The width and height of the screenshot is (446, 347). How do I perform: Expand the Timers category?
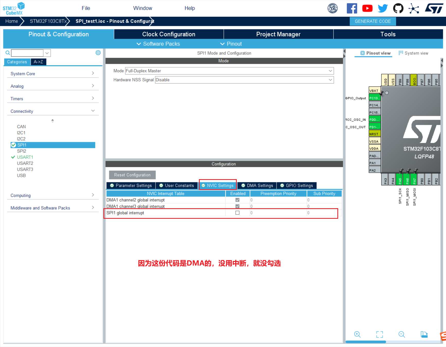coord(53,99)
